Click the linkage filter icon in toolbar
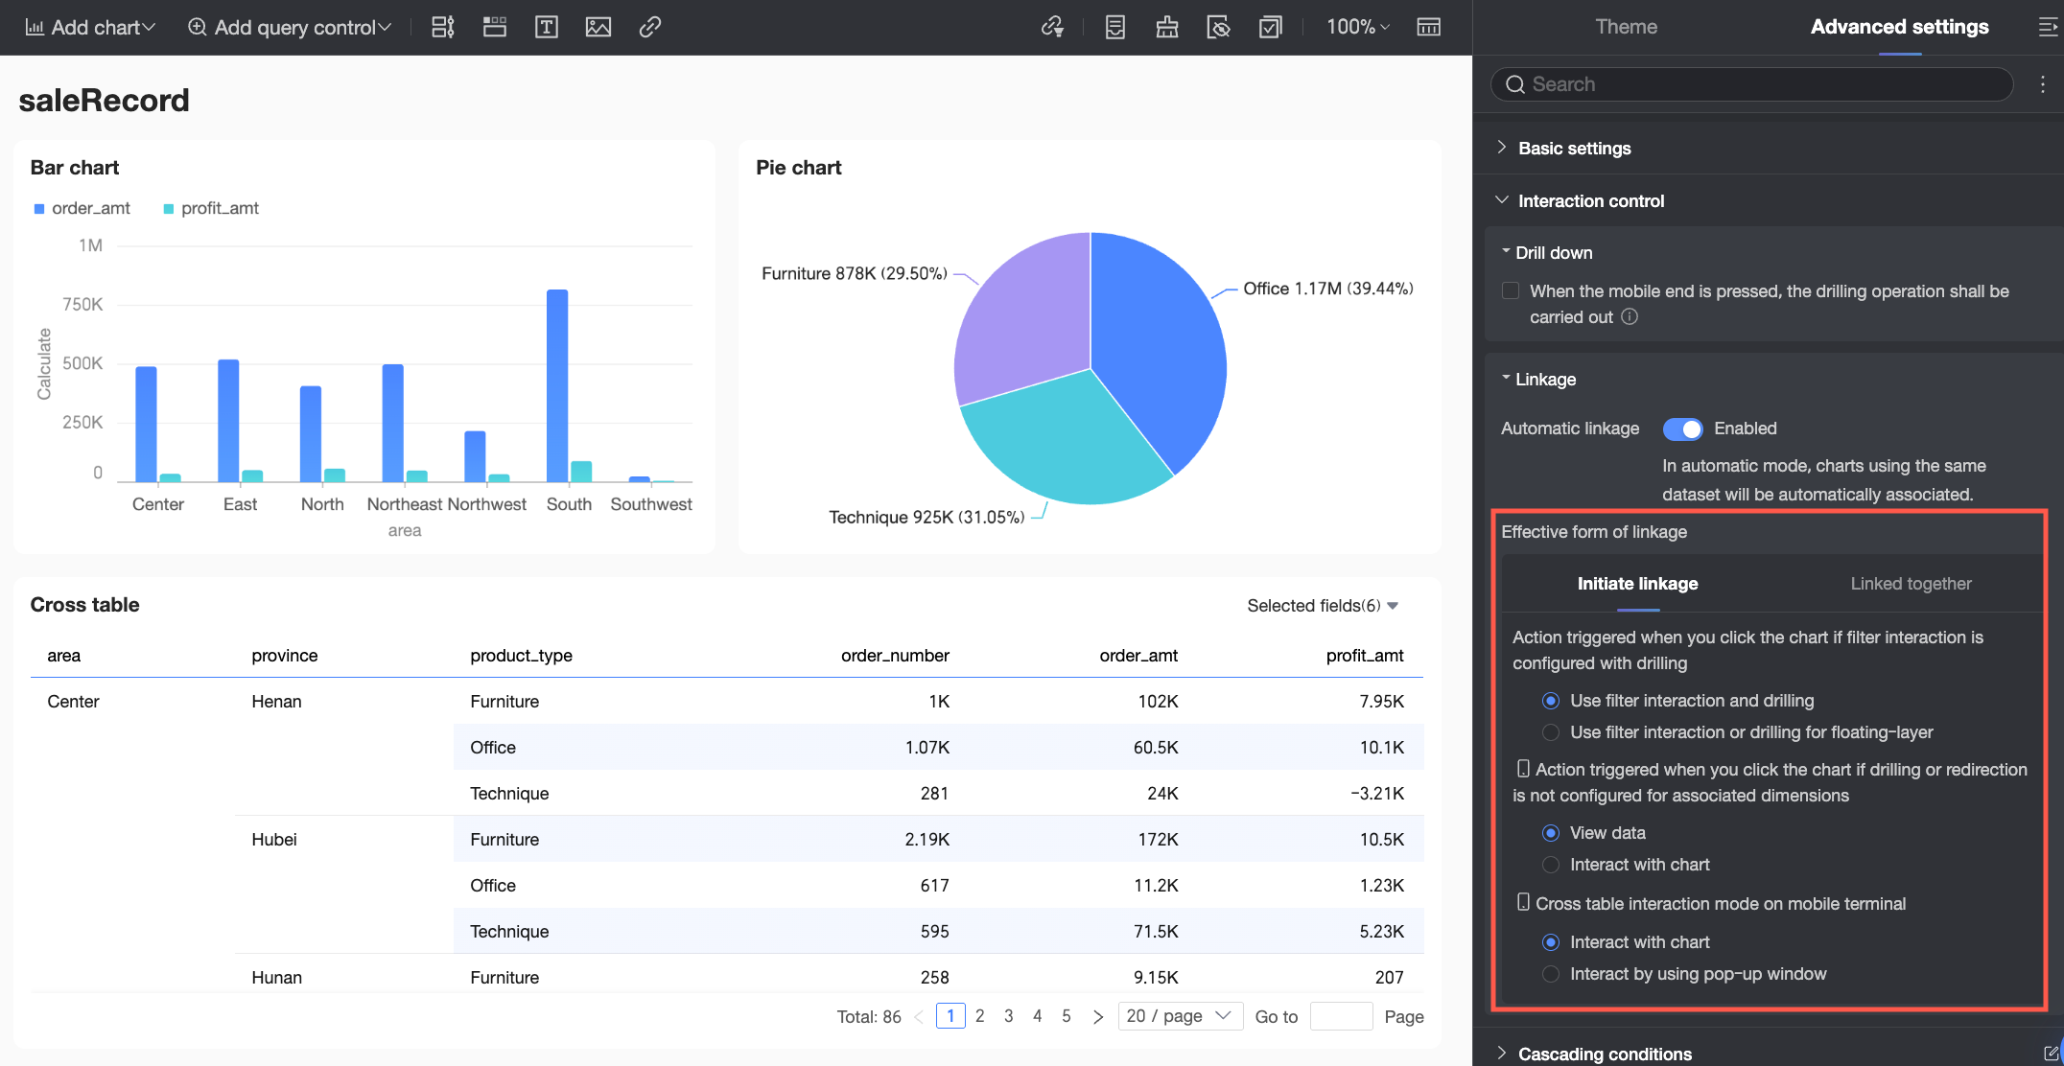The height and width of the screenshot is (1066, 2064). click(1052, 27)
